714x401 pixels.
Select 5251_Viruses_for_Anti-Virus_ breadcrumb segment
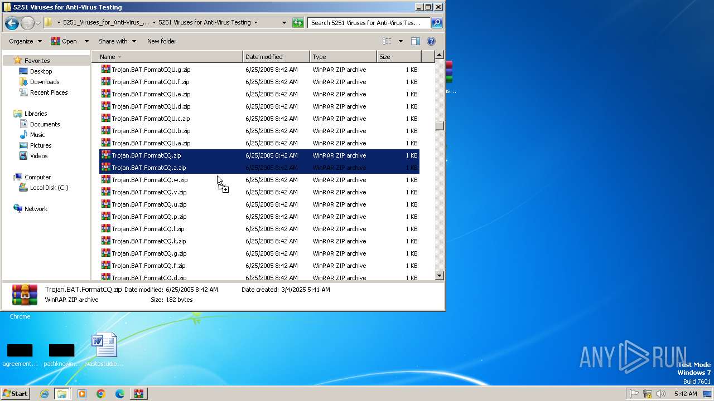click(x=106, y=23)
